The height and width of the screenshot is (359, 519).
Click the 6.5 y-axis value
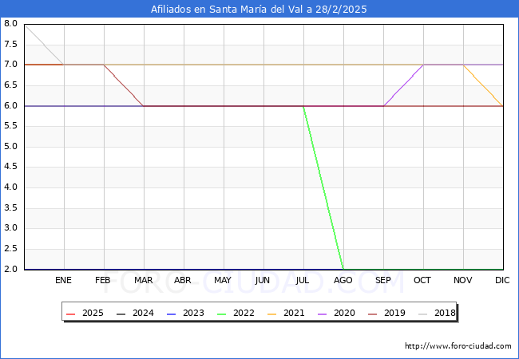[x=10, y=85]
